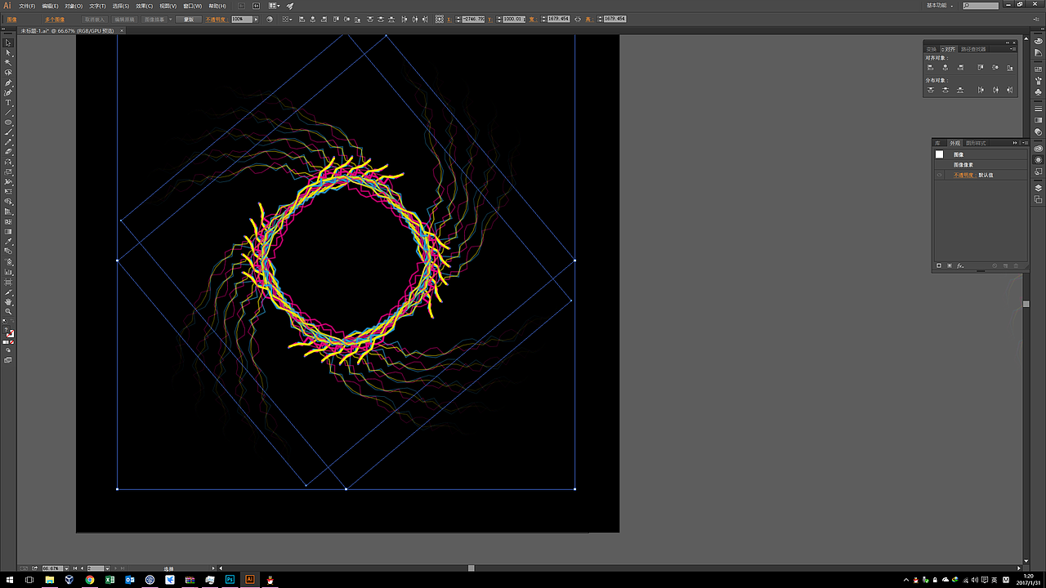Screen dimensions: 1046x588
Task: Select the Type tool
Action: 8,103
